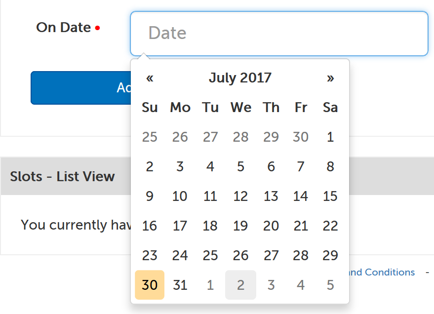This screenshot has width=434, height=314.
Task: Go to next month in calendar
Action: tap(330, 78)
